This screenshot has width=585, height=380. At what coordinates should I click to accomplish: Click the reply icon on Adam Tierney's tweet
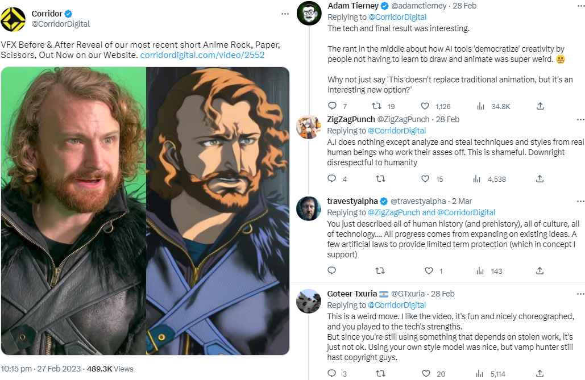[x=333, y=106]
